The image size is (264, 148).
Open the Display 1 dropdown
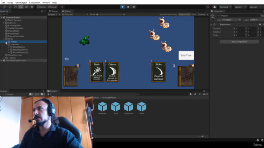(x=54, y=14)
